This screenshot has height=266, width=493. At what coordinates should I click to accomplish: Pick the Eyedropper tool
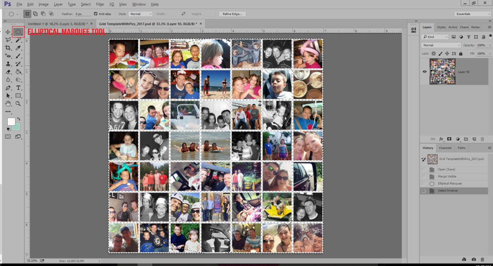point(18,48)
